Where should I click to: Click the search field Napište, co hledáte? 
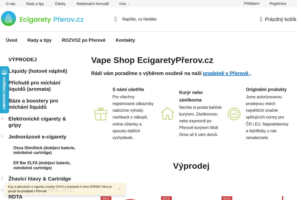click(x=139, y=19)
